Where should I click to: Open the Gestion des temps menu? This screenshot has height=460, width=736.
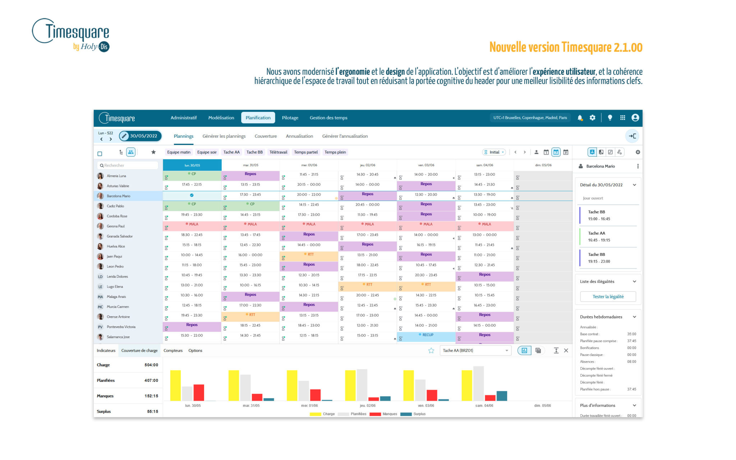(x=328, y=118)
